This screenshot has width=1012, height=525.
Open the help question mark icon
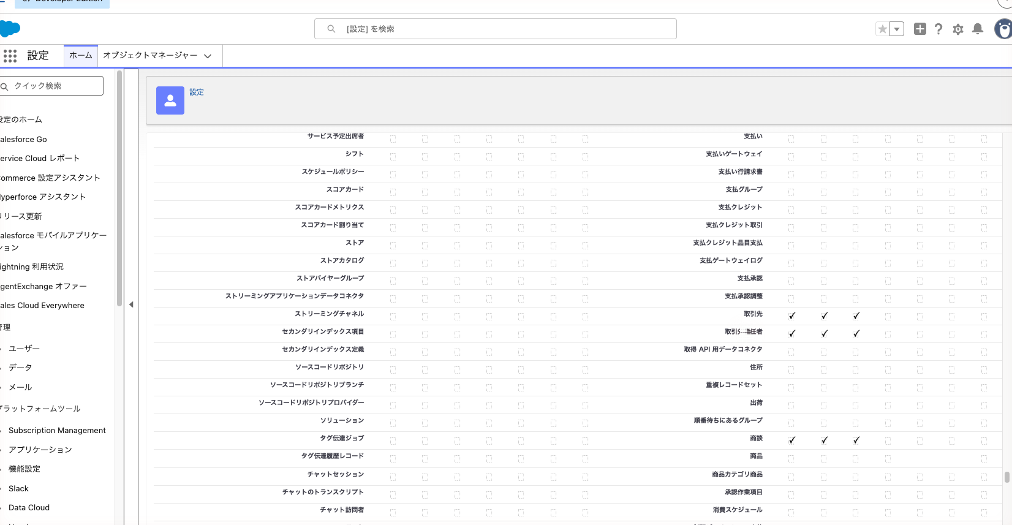click(x=938, y=29)
